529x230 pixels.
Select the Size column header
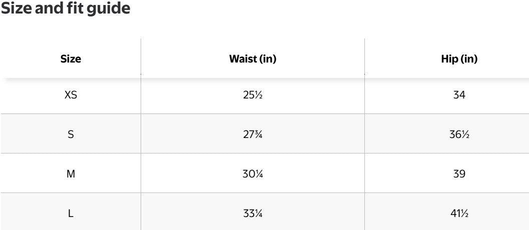tap(71, 59)
